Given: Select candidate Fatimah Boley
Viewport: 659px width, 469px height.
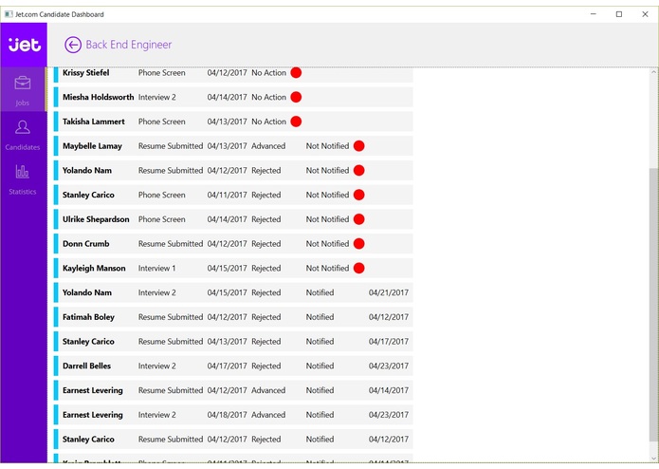Looking at the screenshot, I should [88, 317].
